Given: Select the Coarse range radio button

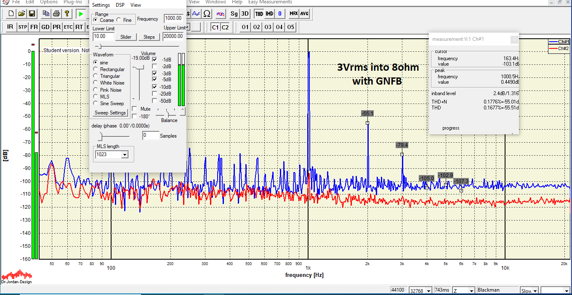Looking at the screenshot, I should tap(96, 20).
